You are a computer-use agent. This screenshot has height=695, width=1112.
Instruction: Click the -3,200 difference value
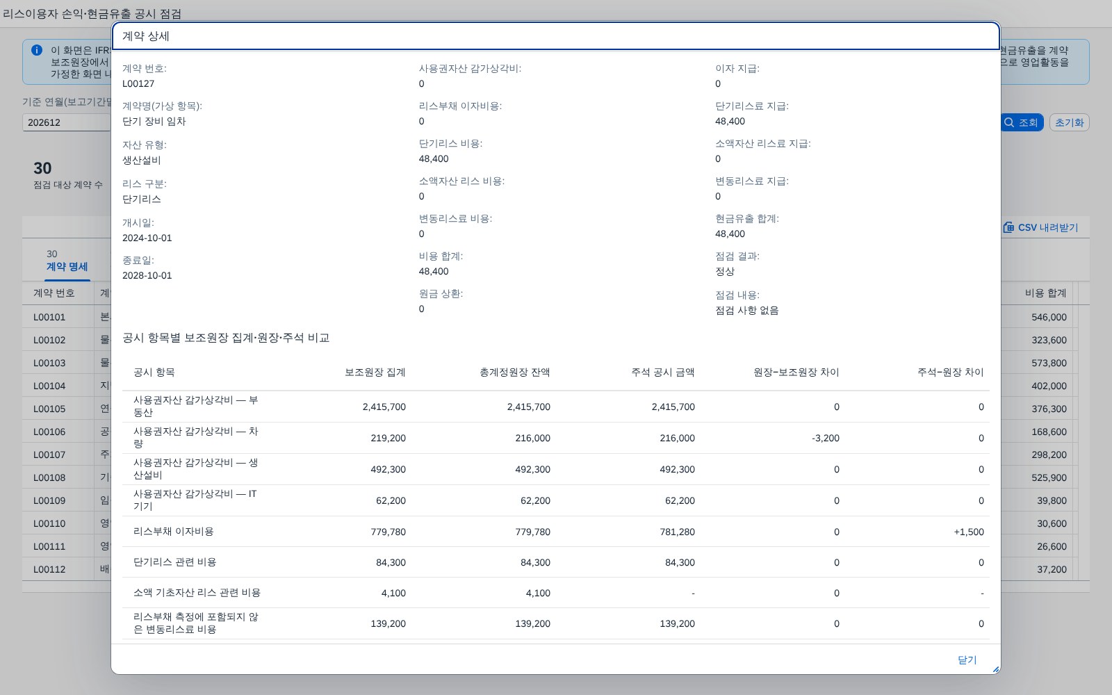point(826,438)
